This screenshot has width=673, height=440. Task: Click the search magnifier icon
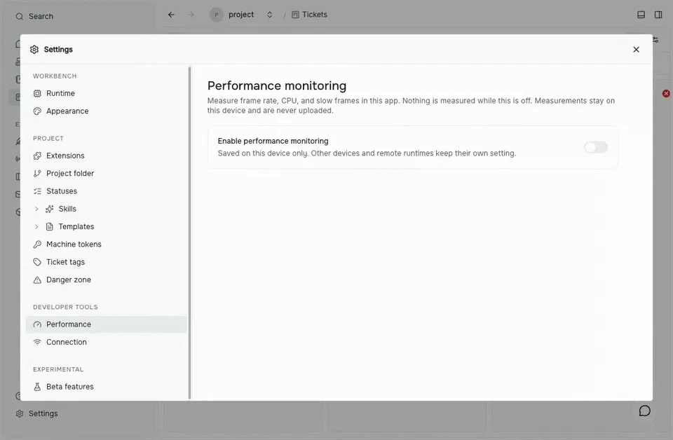pyautogui.click(x=20, y=16)
